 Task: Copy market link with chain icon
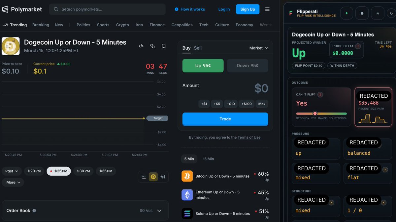152,46
